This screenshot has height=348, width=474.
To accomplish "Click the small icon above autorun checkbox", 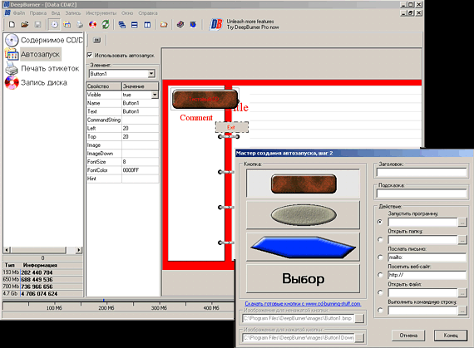I will click(x=96, y=40).
